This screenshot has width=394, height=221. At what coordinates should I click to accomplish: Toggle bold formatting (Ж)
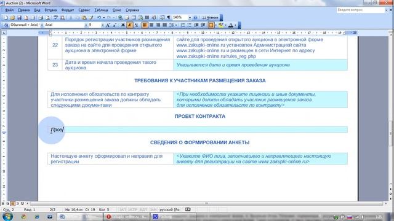pyautogui.click(x=123, y=25)
